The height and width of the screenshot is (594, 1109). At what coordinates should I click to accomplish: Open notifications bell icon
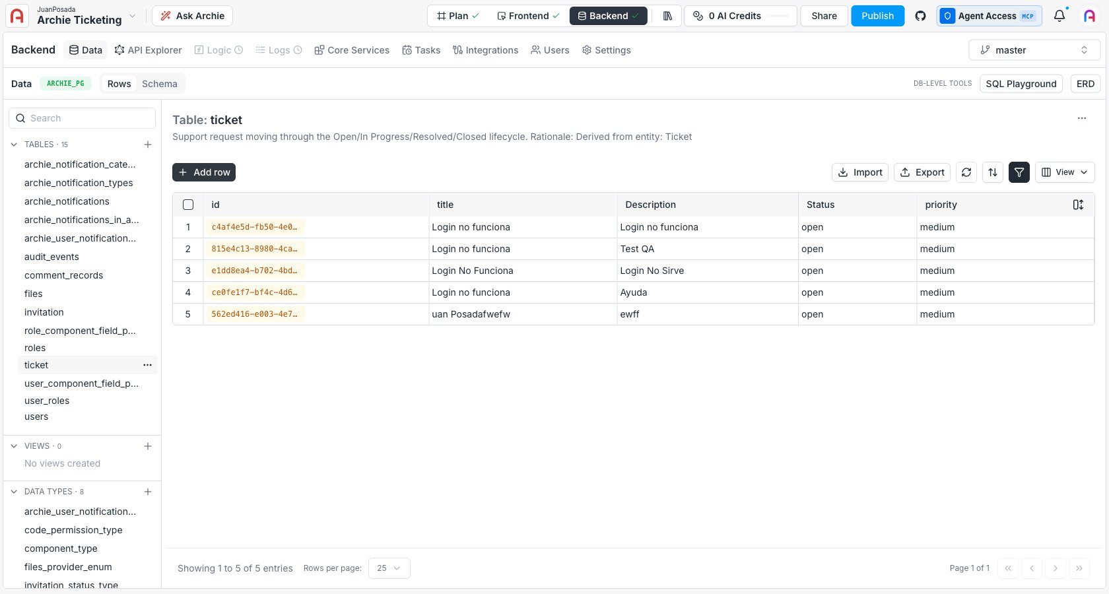1059,16
